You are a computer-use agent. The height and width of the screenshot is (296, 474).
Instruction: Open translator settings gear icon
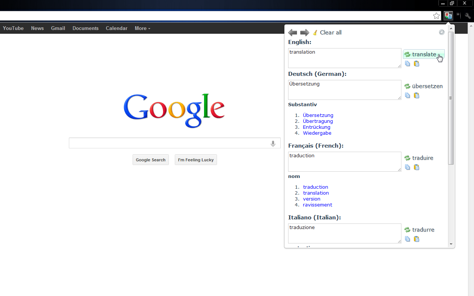pyautogui.click(x=441, y=32)
